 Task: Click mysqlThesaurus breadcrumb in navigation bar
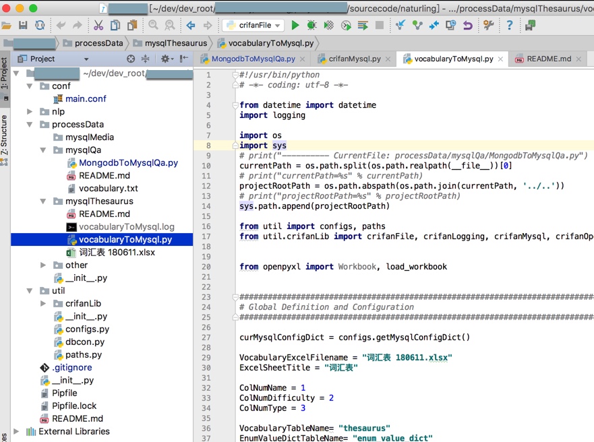pos(170,44)
